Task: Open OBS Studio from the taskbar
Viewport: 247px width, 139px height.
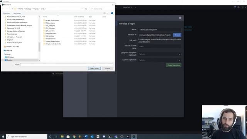Action: click(x=122, y=136)
